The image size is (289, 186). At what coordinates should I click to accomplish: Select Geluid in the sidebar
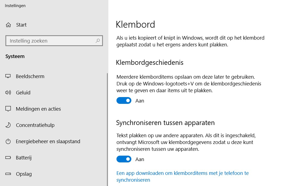[x=23, y=92]
